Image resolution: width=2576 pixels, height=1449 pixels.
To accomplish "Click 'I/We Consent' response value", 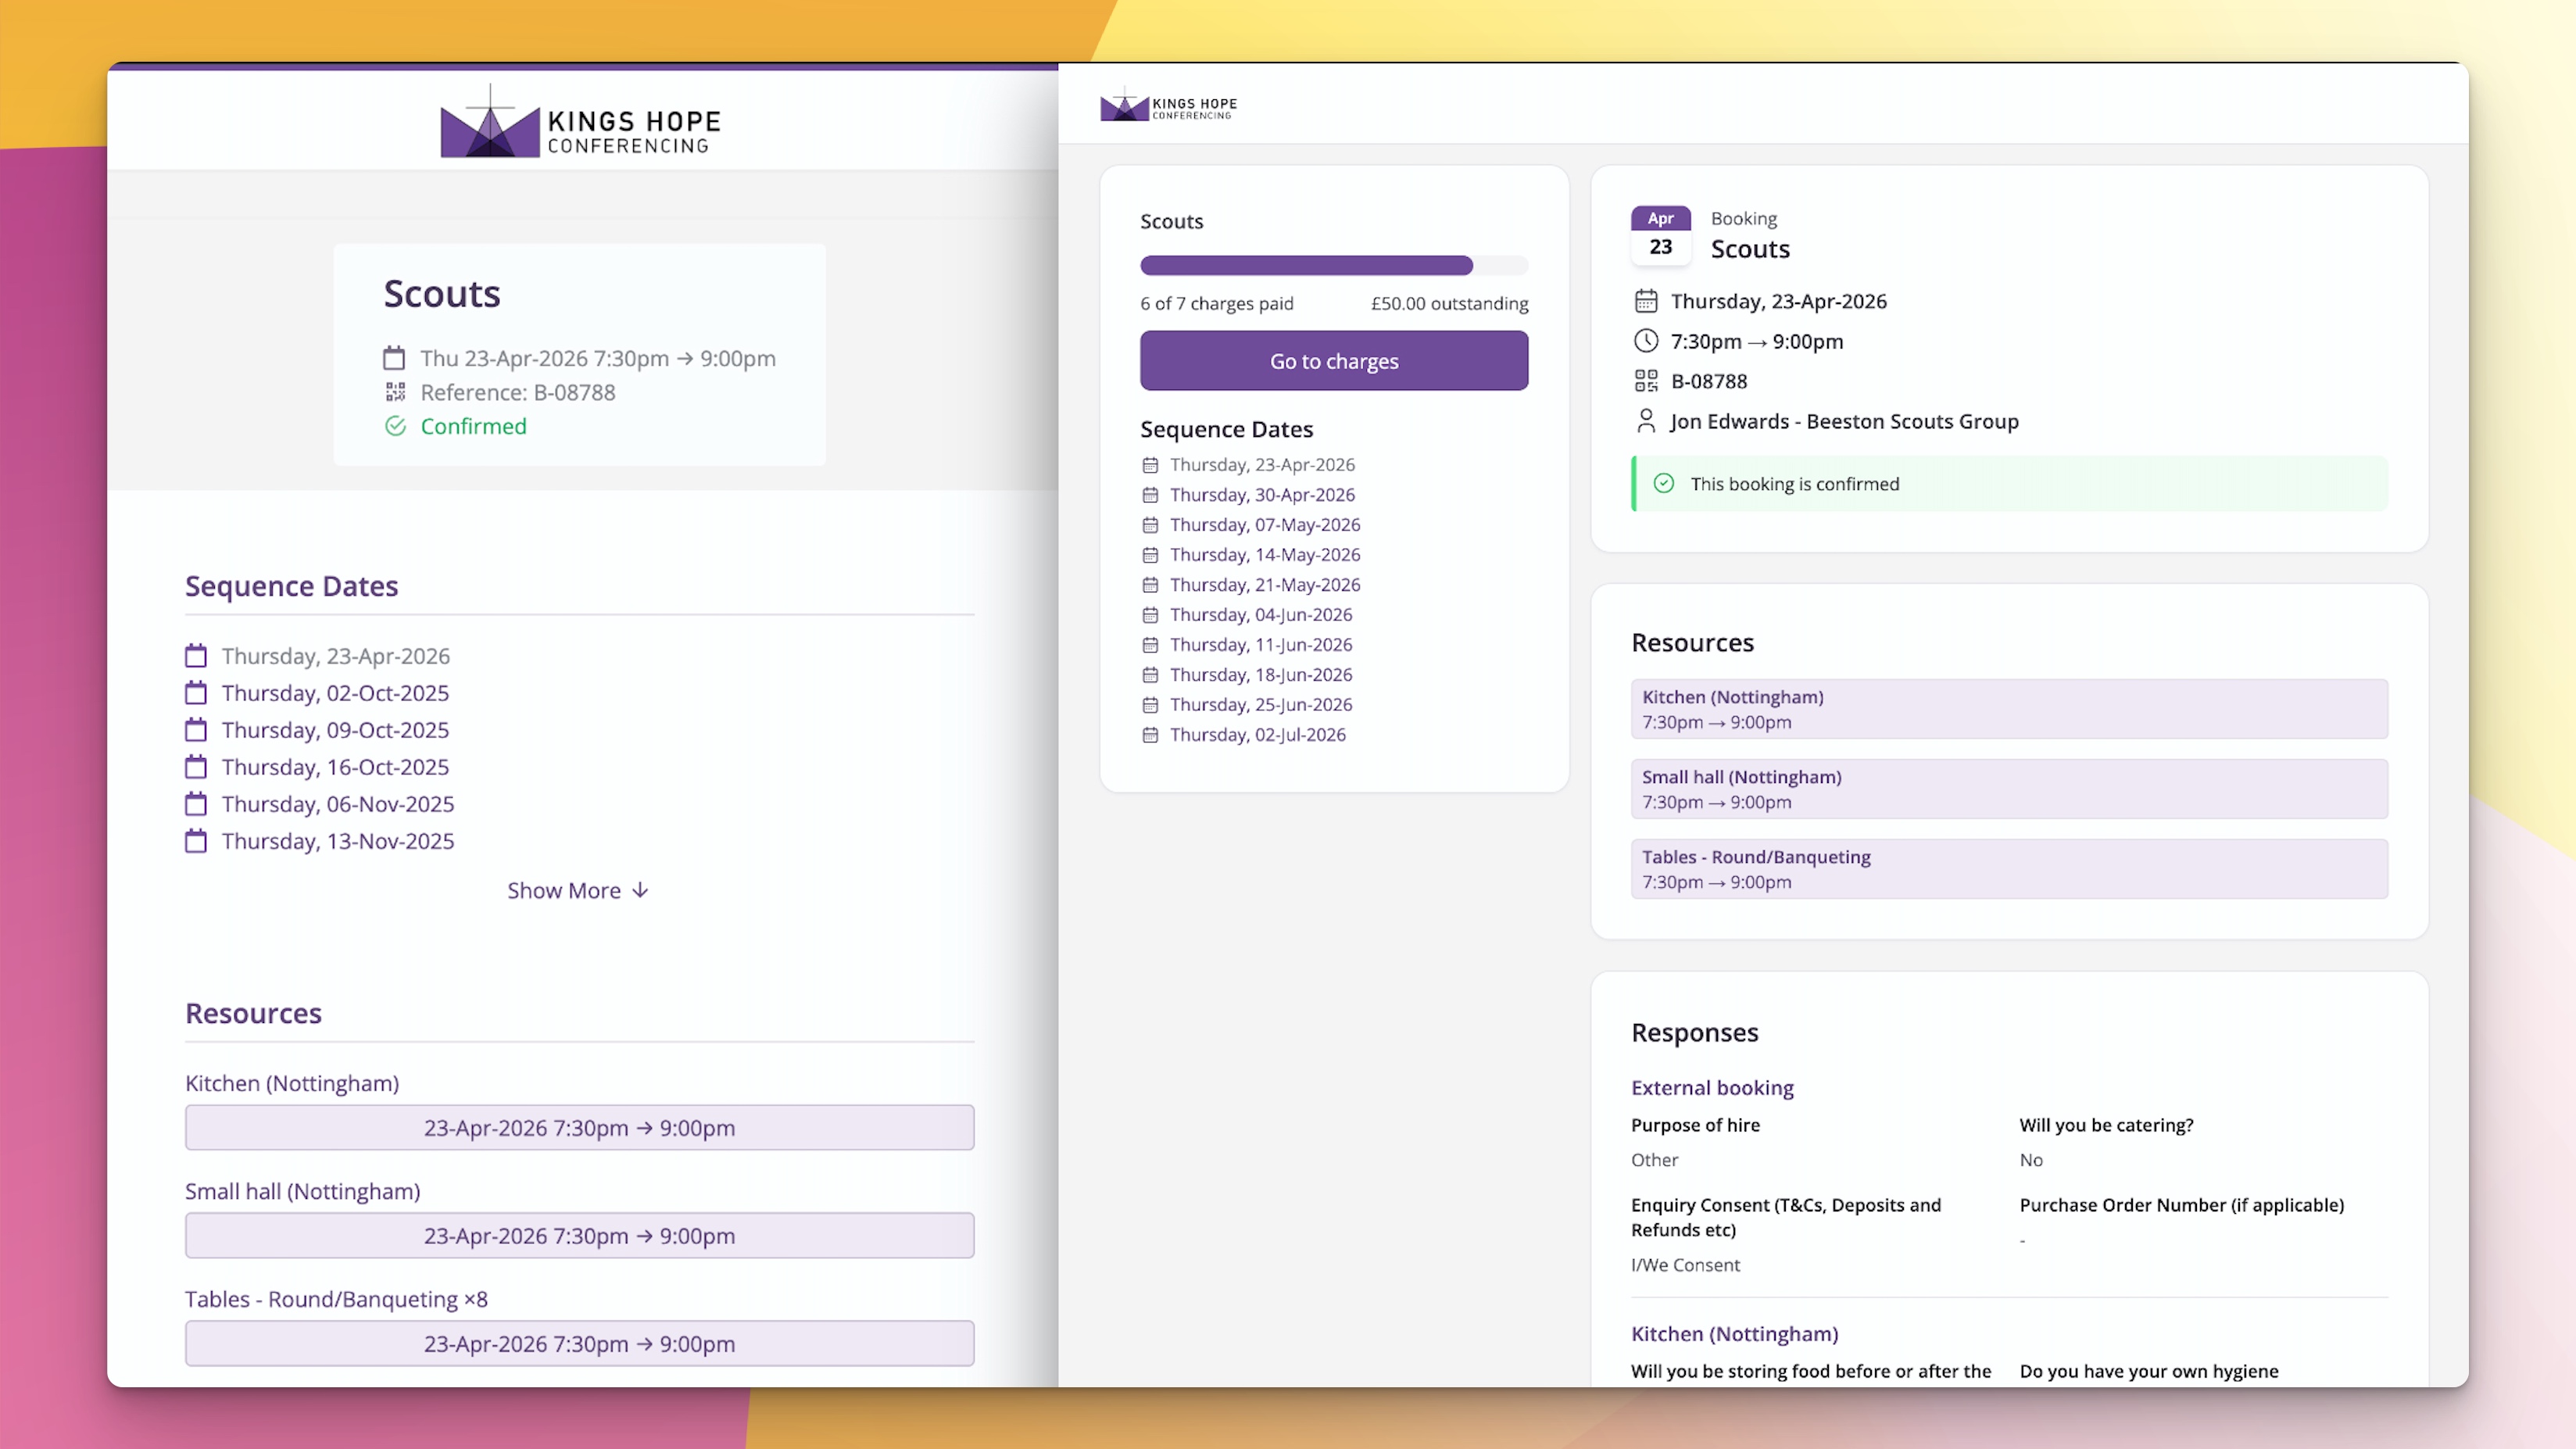I will tap(1685, 1265).
